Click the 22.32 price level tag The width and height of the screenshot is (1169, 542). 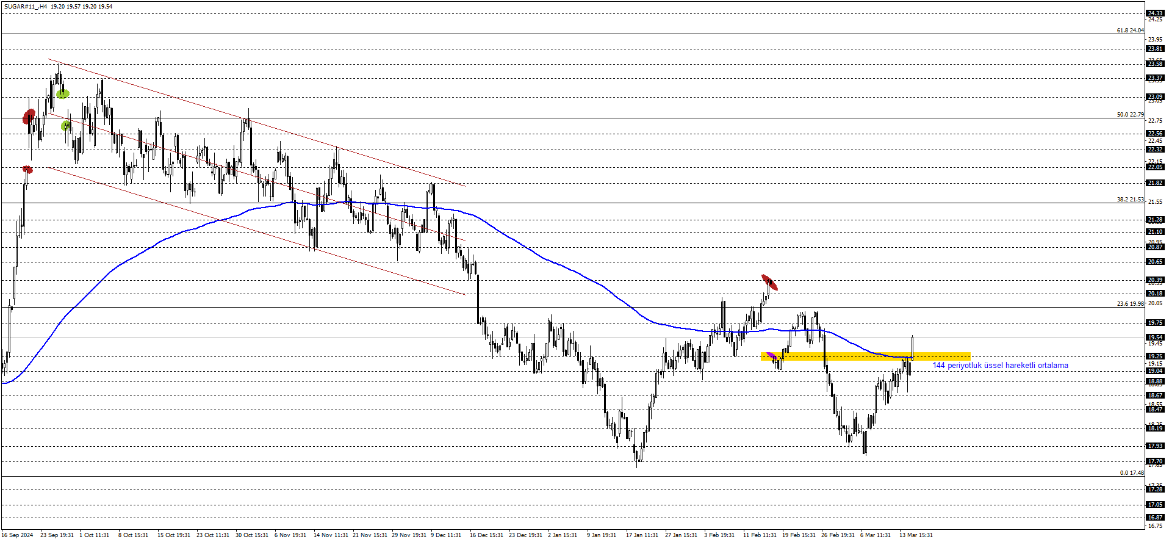tap(1155, 150)
